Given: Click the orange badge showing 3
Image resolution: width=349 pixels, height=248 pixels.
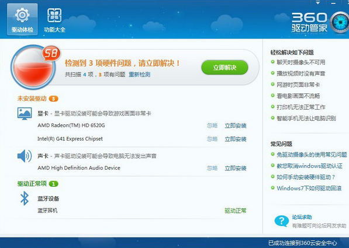Looking at the screenshot, I should [53, 99].
